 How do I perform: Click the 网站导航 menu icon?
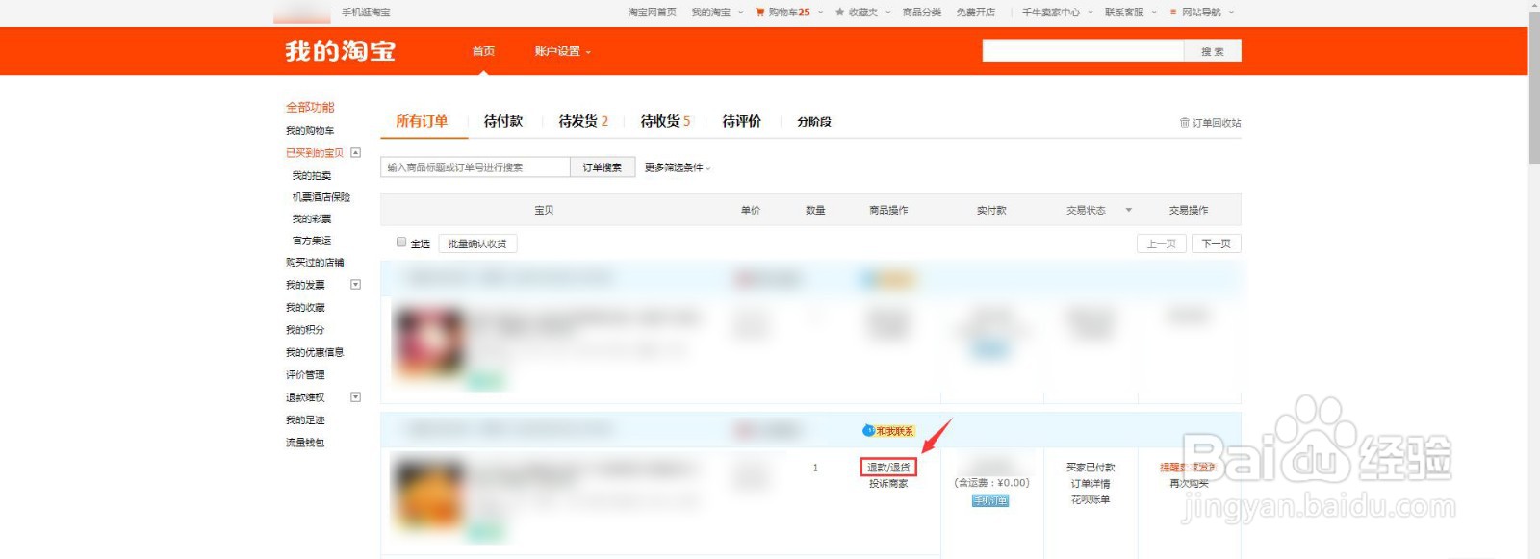tap(1173, 13)
